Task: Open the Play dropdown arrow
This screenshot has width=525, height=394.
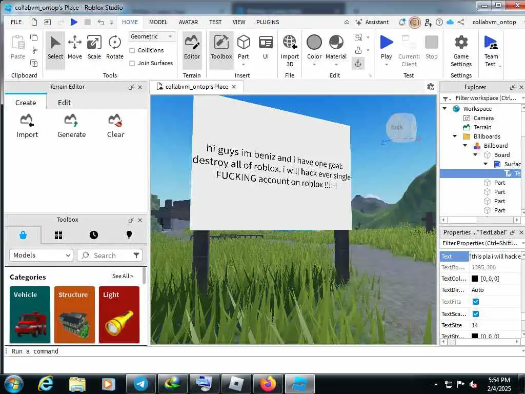Action: point(387,65)
